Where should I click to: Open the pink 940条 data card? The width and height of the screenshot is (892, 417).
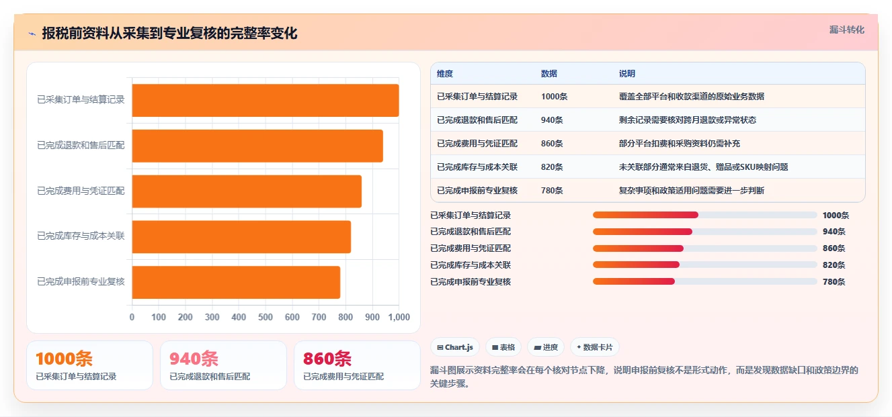click(223, 365)
